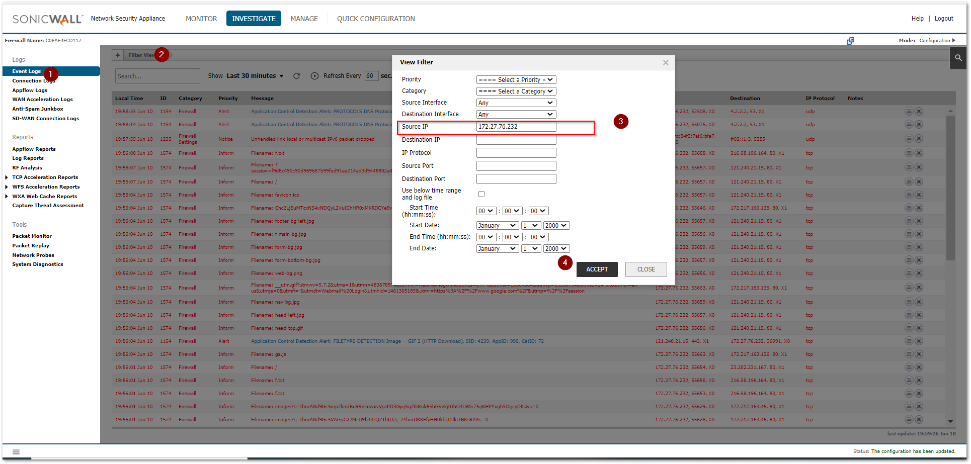Expand WXA Web Cache Reports tree node

coord(6,197)
